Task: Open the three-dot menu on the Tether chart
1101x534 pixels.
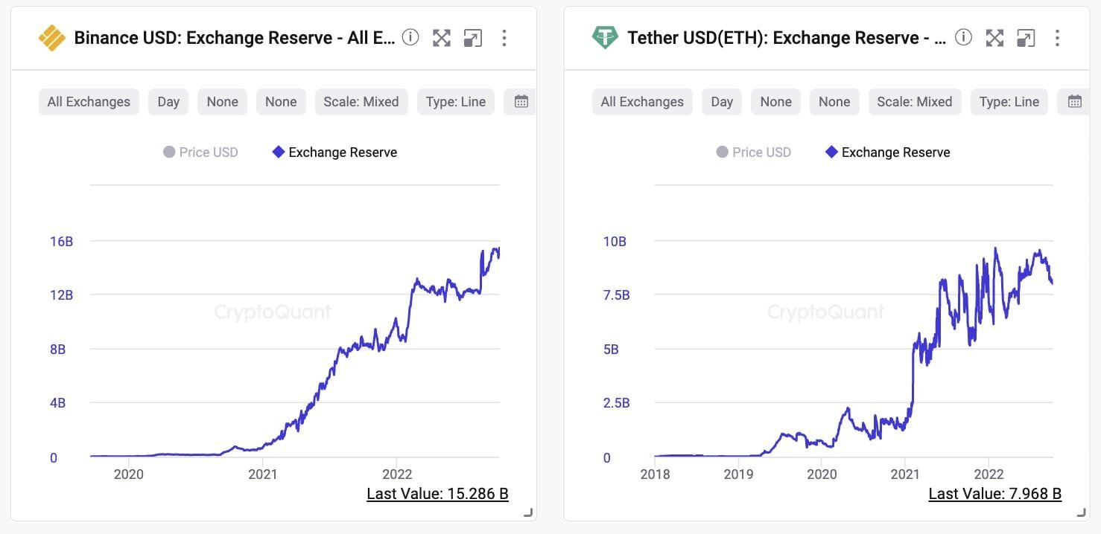Action: pos(1057,37)
